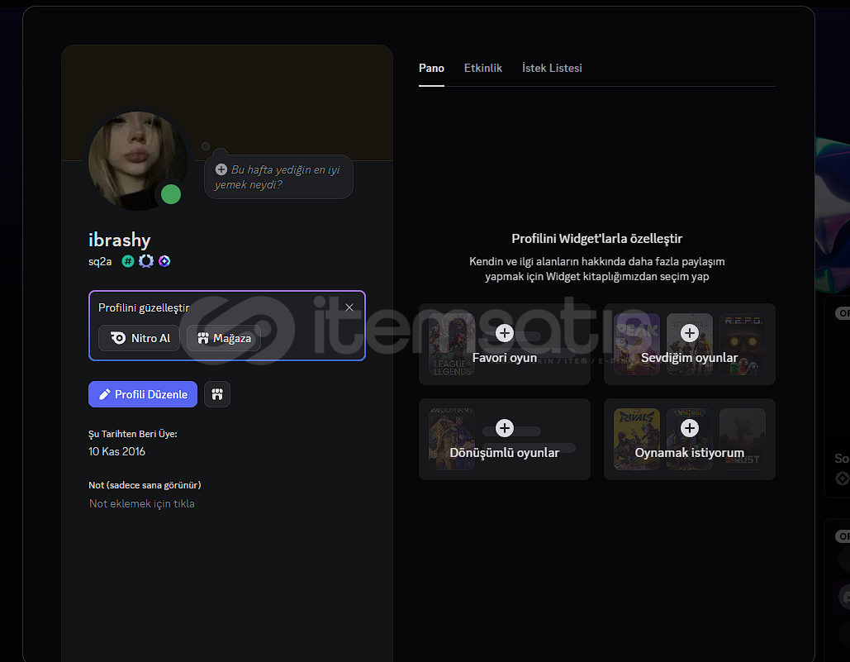Viewport: 850px width, 662px height.
Task: Click the green hashtag profile badge
Action: point(128,261)
